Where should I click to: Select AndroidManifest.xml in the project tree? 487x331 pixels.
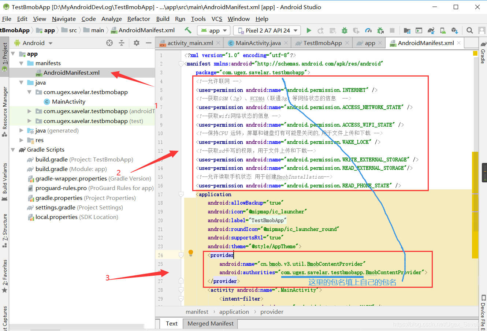click(82, 73)
